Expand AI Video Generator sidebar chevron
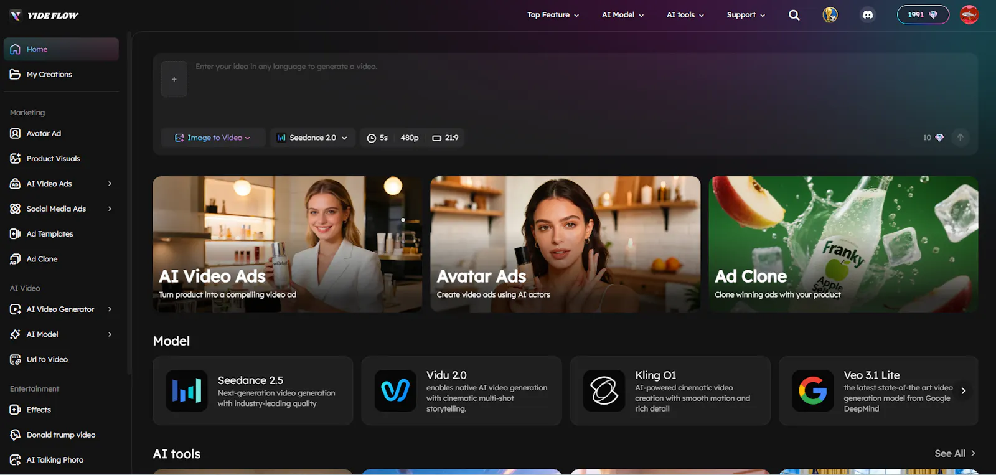This screenshot has height=475, width=996. coord(110,309)
